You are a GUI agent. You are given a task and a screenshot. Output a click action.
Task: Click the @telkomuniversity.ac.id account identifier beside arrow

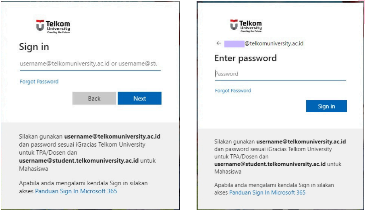pos(274,43)
